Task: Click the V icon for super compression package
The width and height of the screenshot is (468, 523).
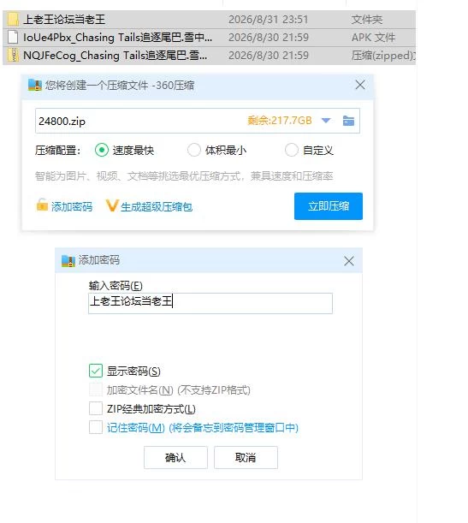Action: pos(112,205)
